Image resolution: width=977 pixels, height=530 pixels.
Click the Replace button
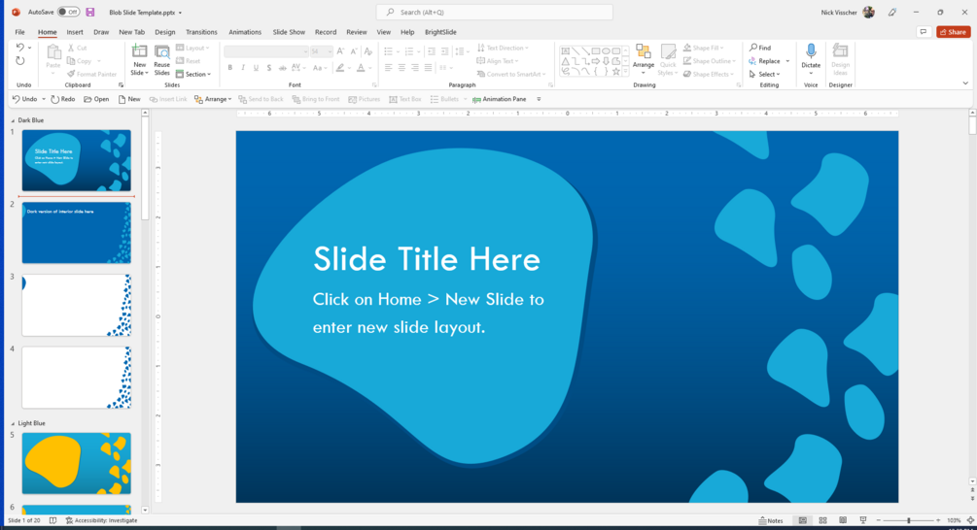click(764, 61)
